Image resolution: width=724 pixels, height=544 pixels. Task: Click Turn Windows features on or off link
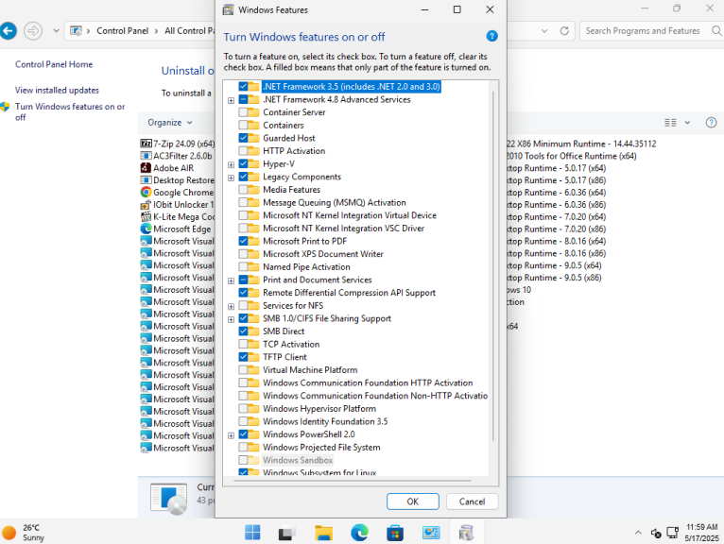[x=70, y=111]
